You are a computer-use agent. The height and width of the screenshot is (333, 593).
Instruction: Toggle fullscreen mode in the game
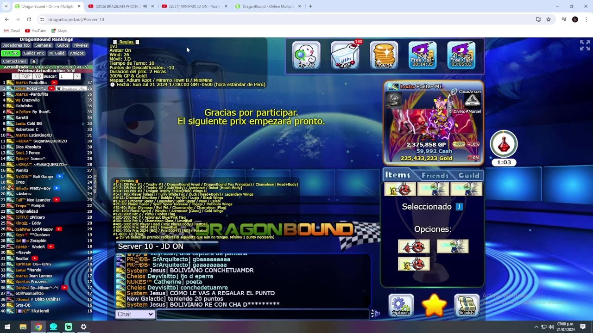pos(585,45)
